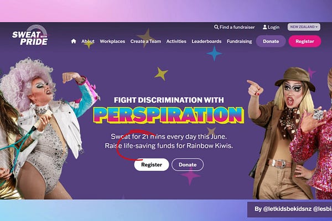Open the Fundraising menu item
Image resolution: width=332 pixels, height=221 pixels.
[x=239, y=41]
